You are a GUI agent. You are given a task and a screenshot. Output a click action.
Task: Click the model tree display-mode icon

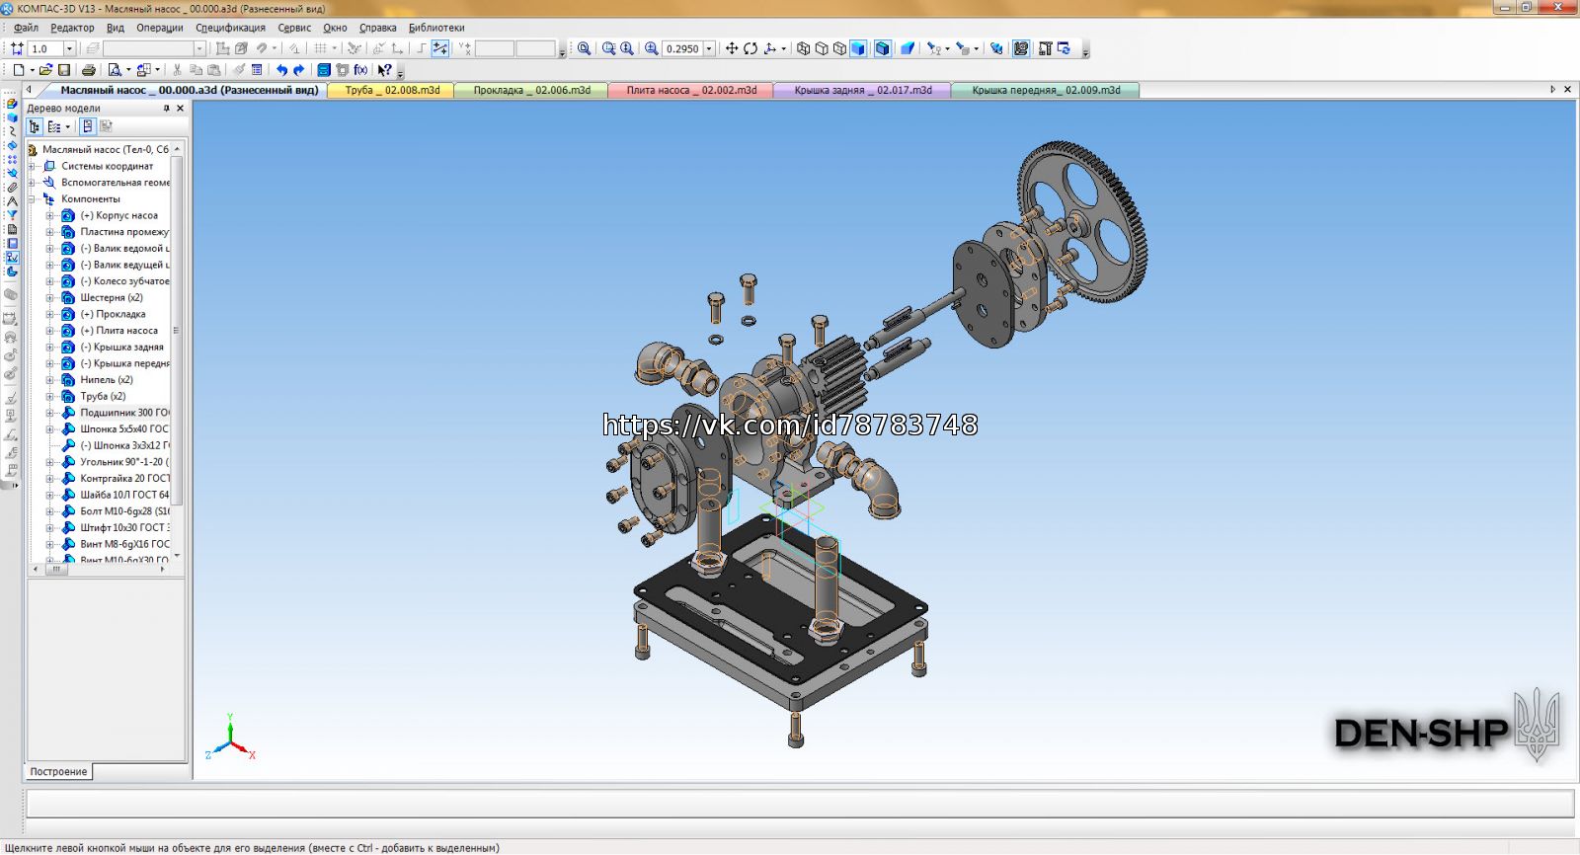(35, 126)
